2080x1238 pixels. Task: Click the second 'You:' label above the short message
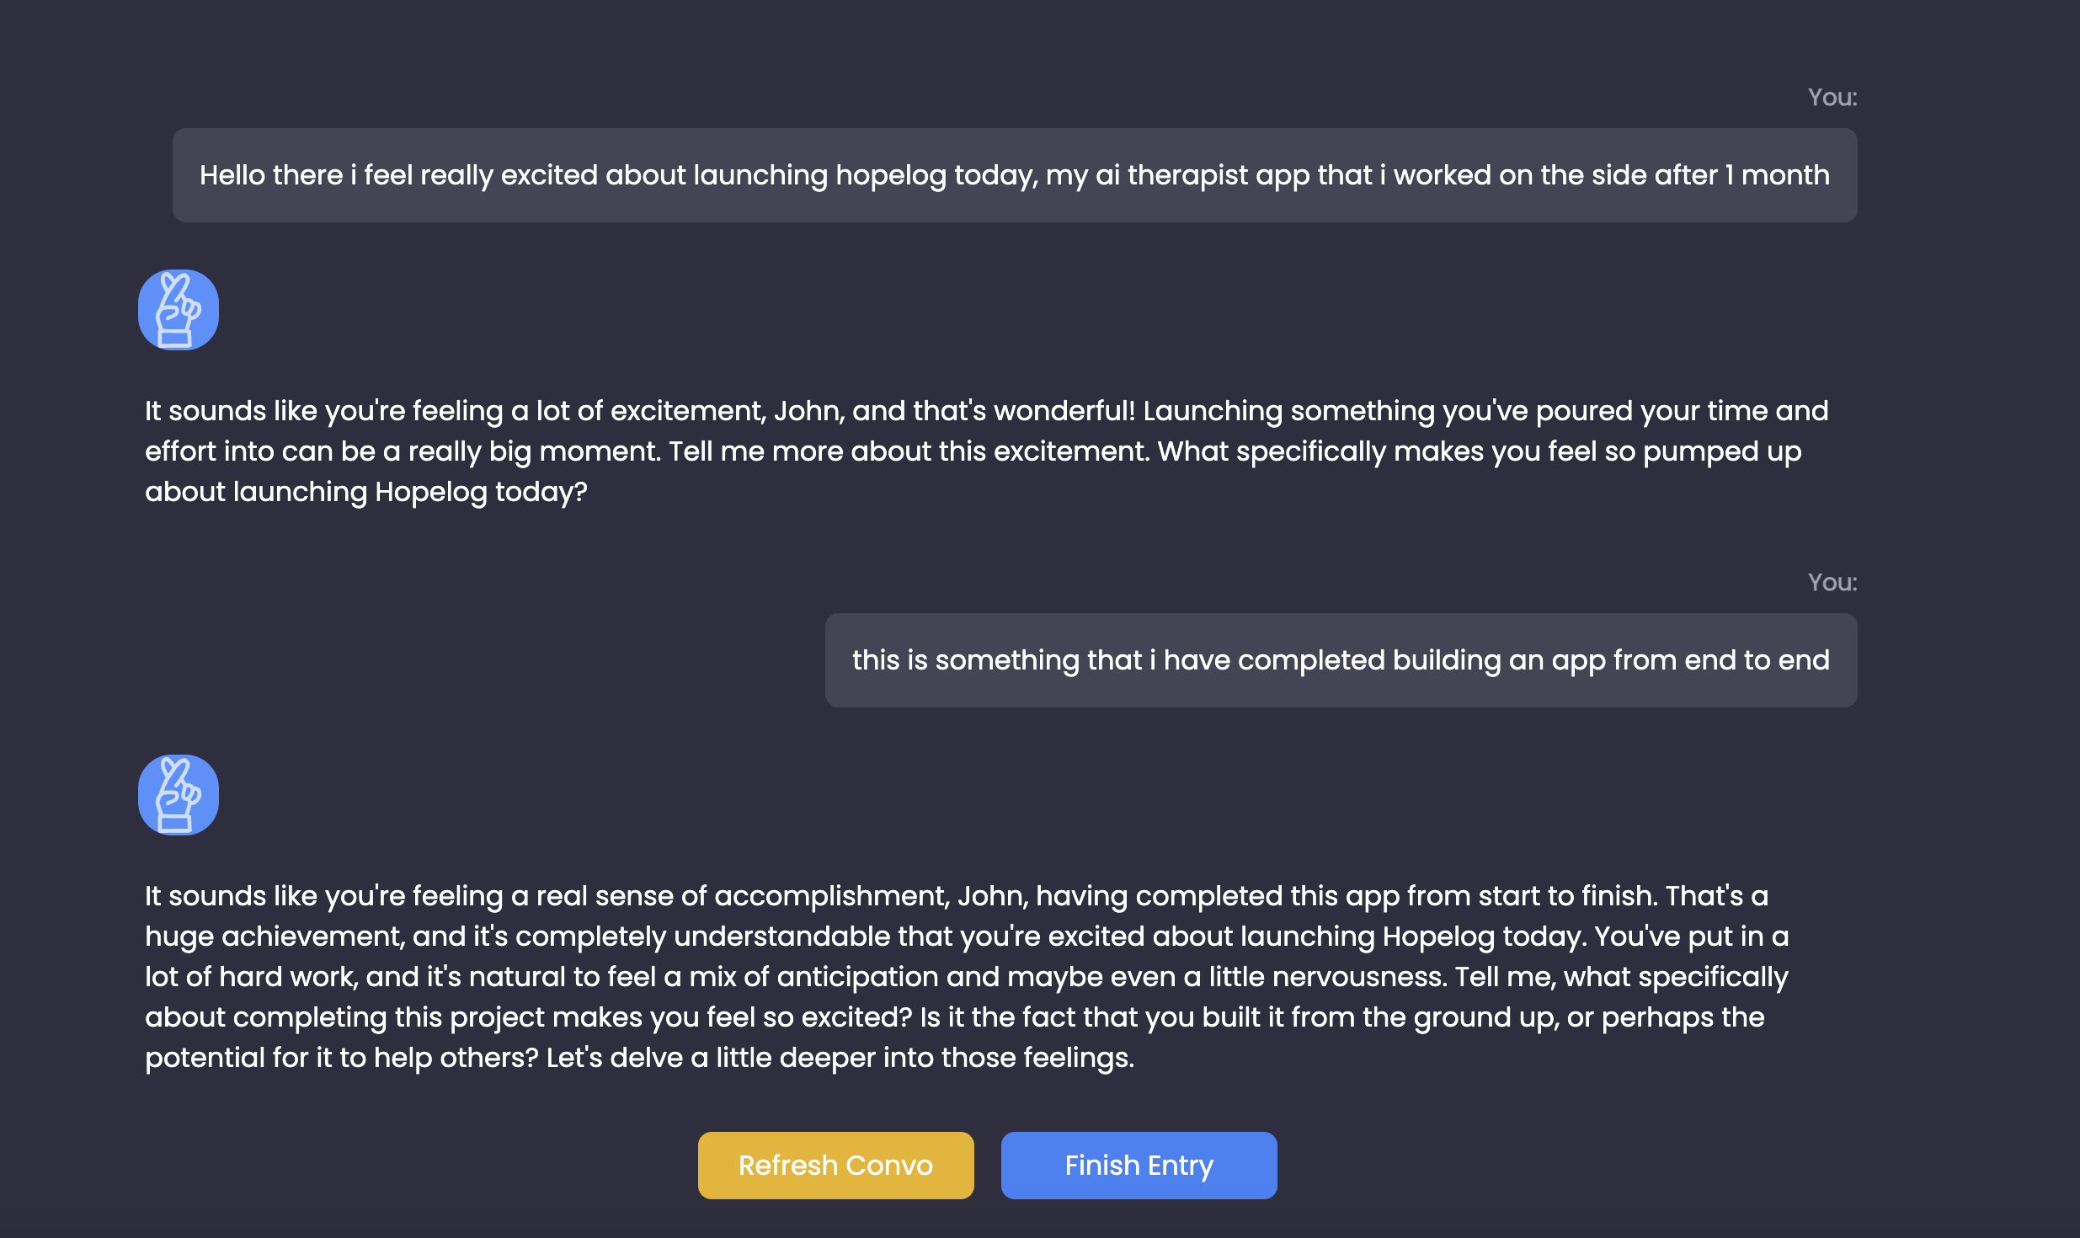(1832, 583)
